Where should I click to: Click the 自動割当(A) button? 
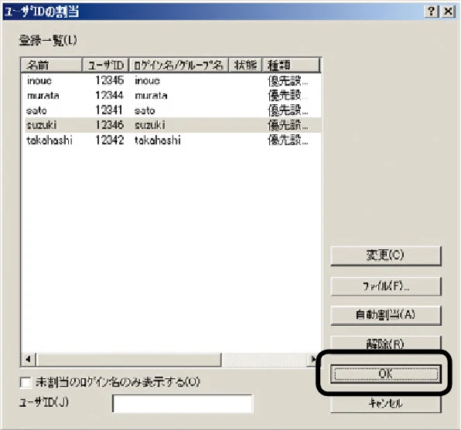pos(386,315)
